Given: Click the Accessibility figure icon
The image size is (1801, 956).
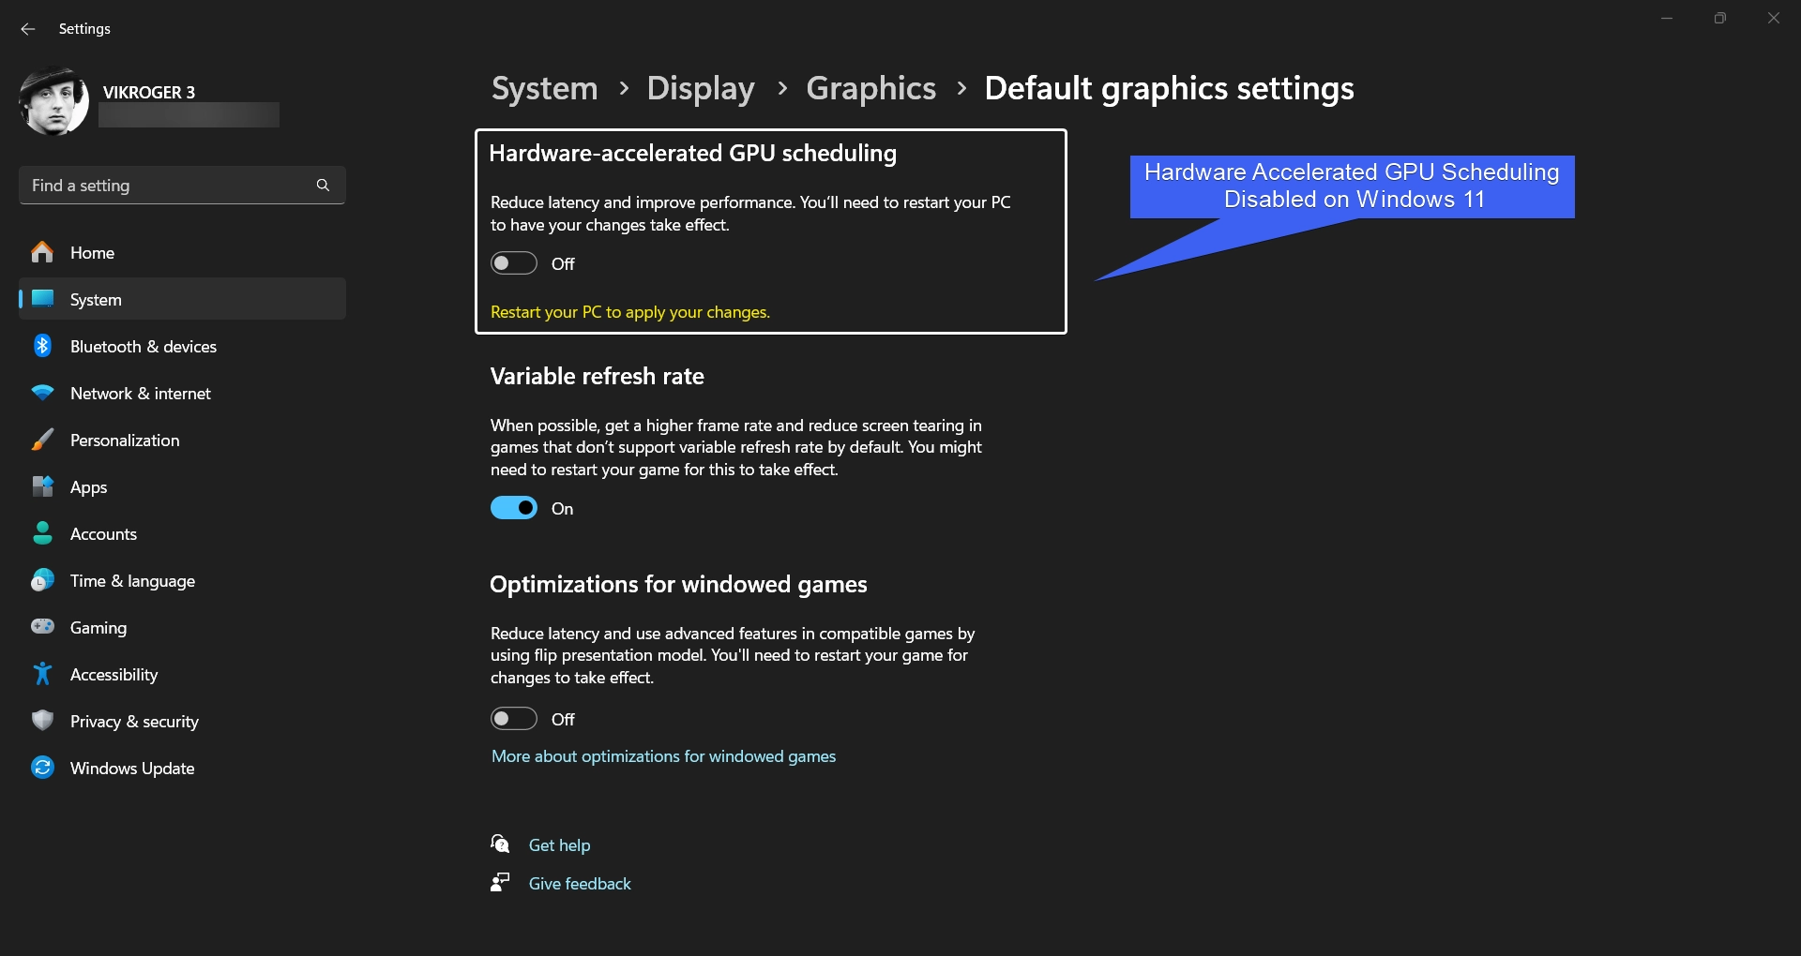Looking at the screenshot, I should coord(42,674).
